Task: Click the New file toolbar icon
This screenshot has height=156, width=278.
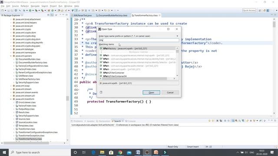Action: point(3,10)
